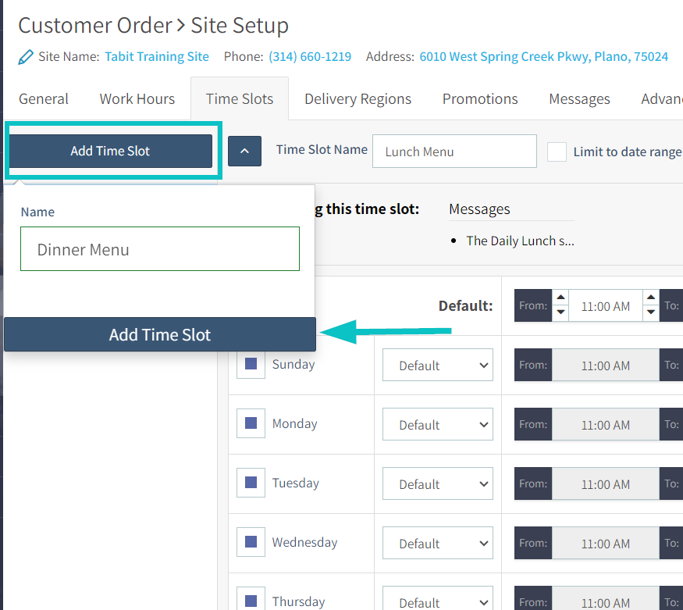Image resolution: width=683 pixels, height=610 pixels.
Task: Open the Delivery Regions tab
Action: (358, 99)
